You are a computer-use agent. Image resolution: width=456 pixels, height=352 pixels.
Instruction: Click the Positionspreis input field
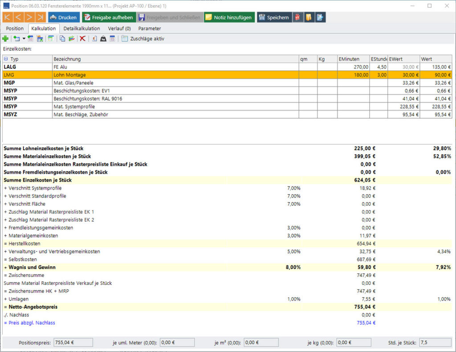click(x=73, y=342)
